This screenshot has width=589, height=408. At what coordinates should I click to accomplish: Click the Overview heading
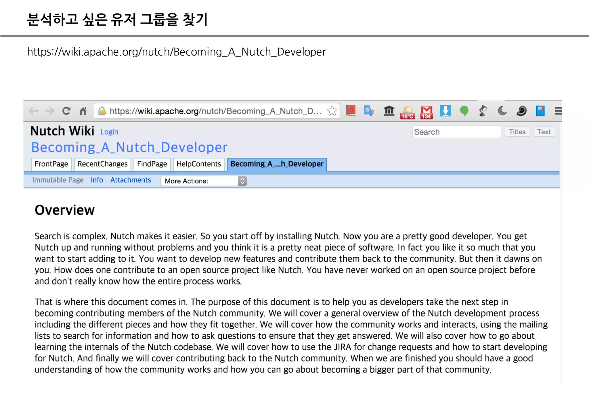(65, 210)
